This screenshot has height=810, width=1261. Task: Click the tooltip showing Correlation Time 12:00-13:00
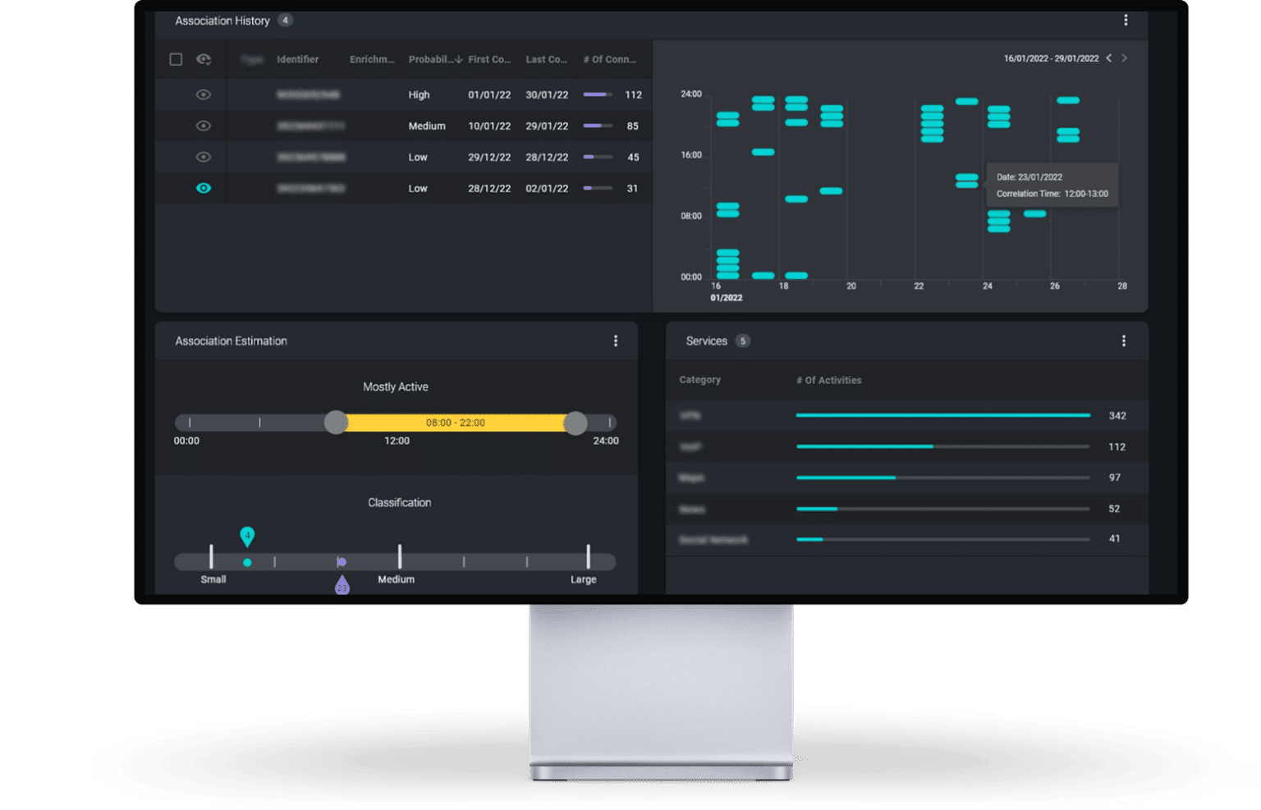1052,185
